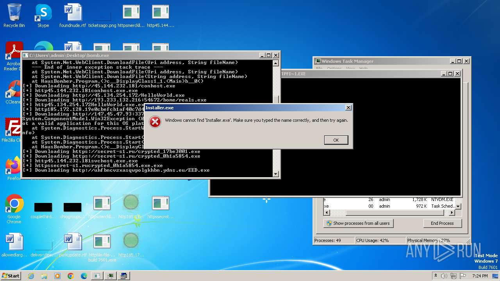Launch Chrome from the taskbar

(x=71, y=276)
